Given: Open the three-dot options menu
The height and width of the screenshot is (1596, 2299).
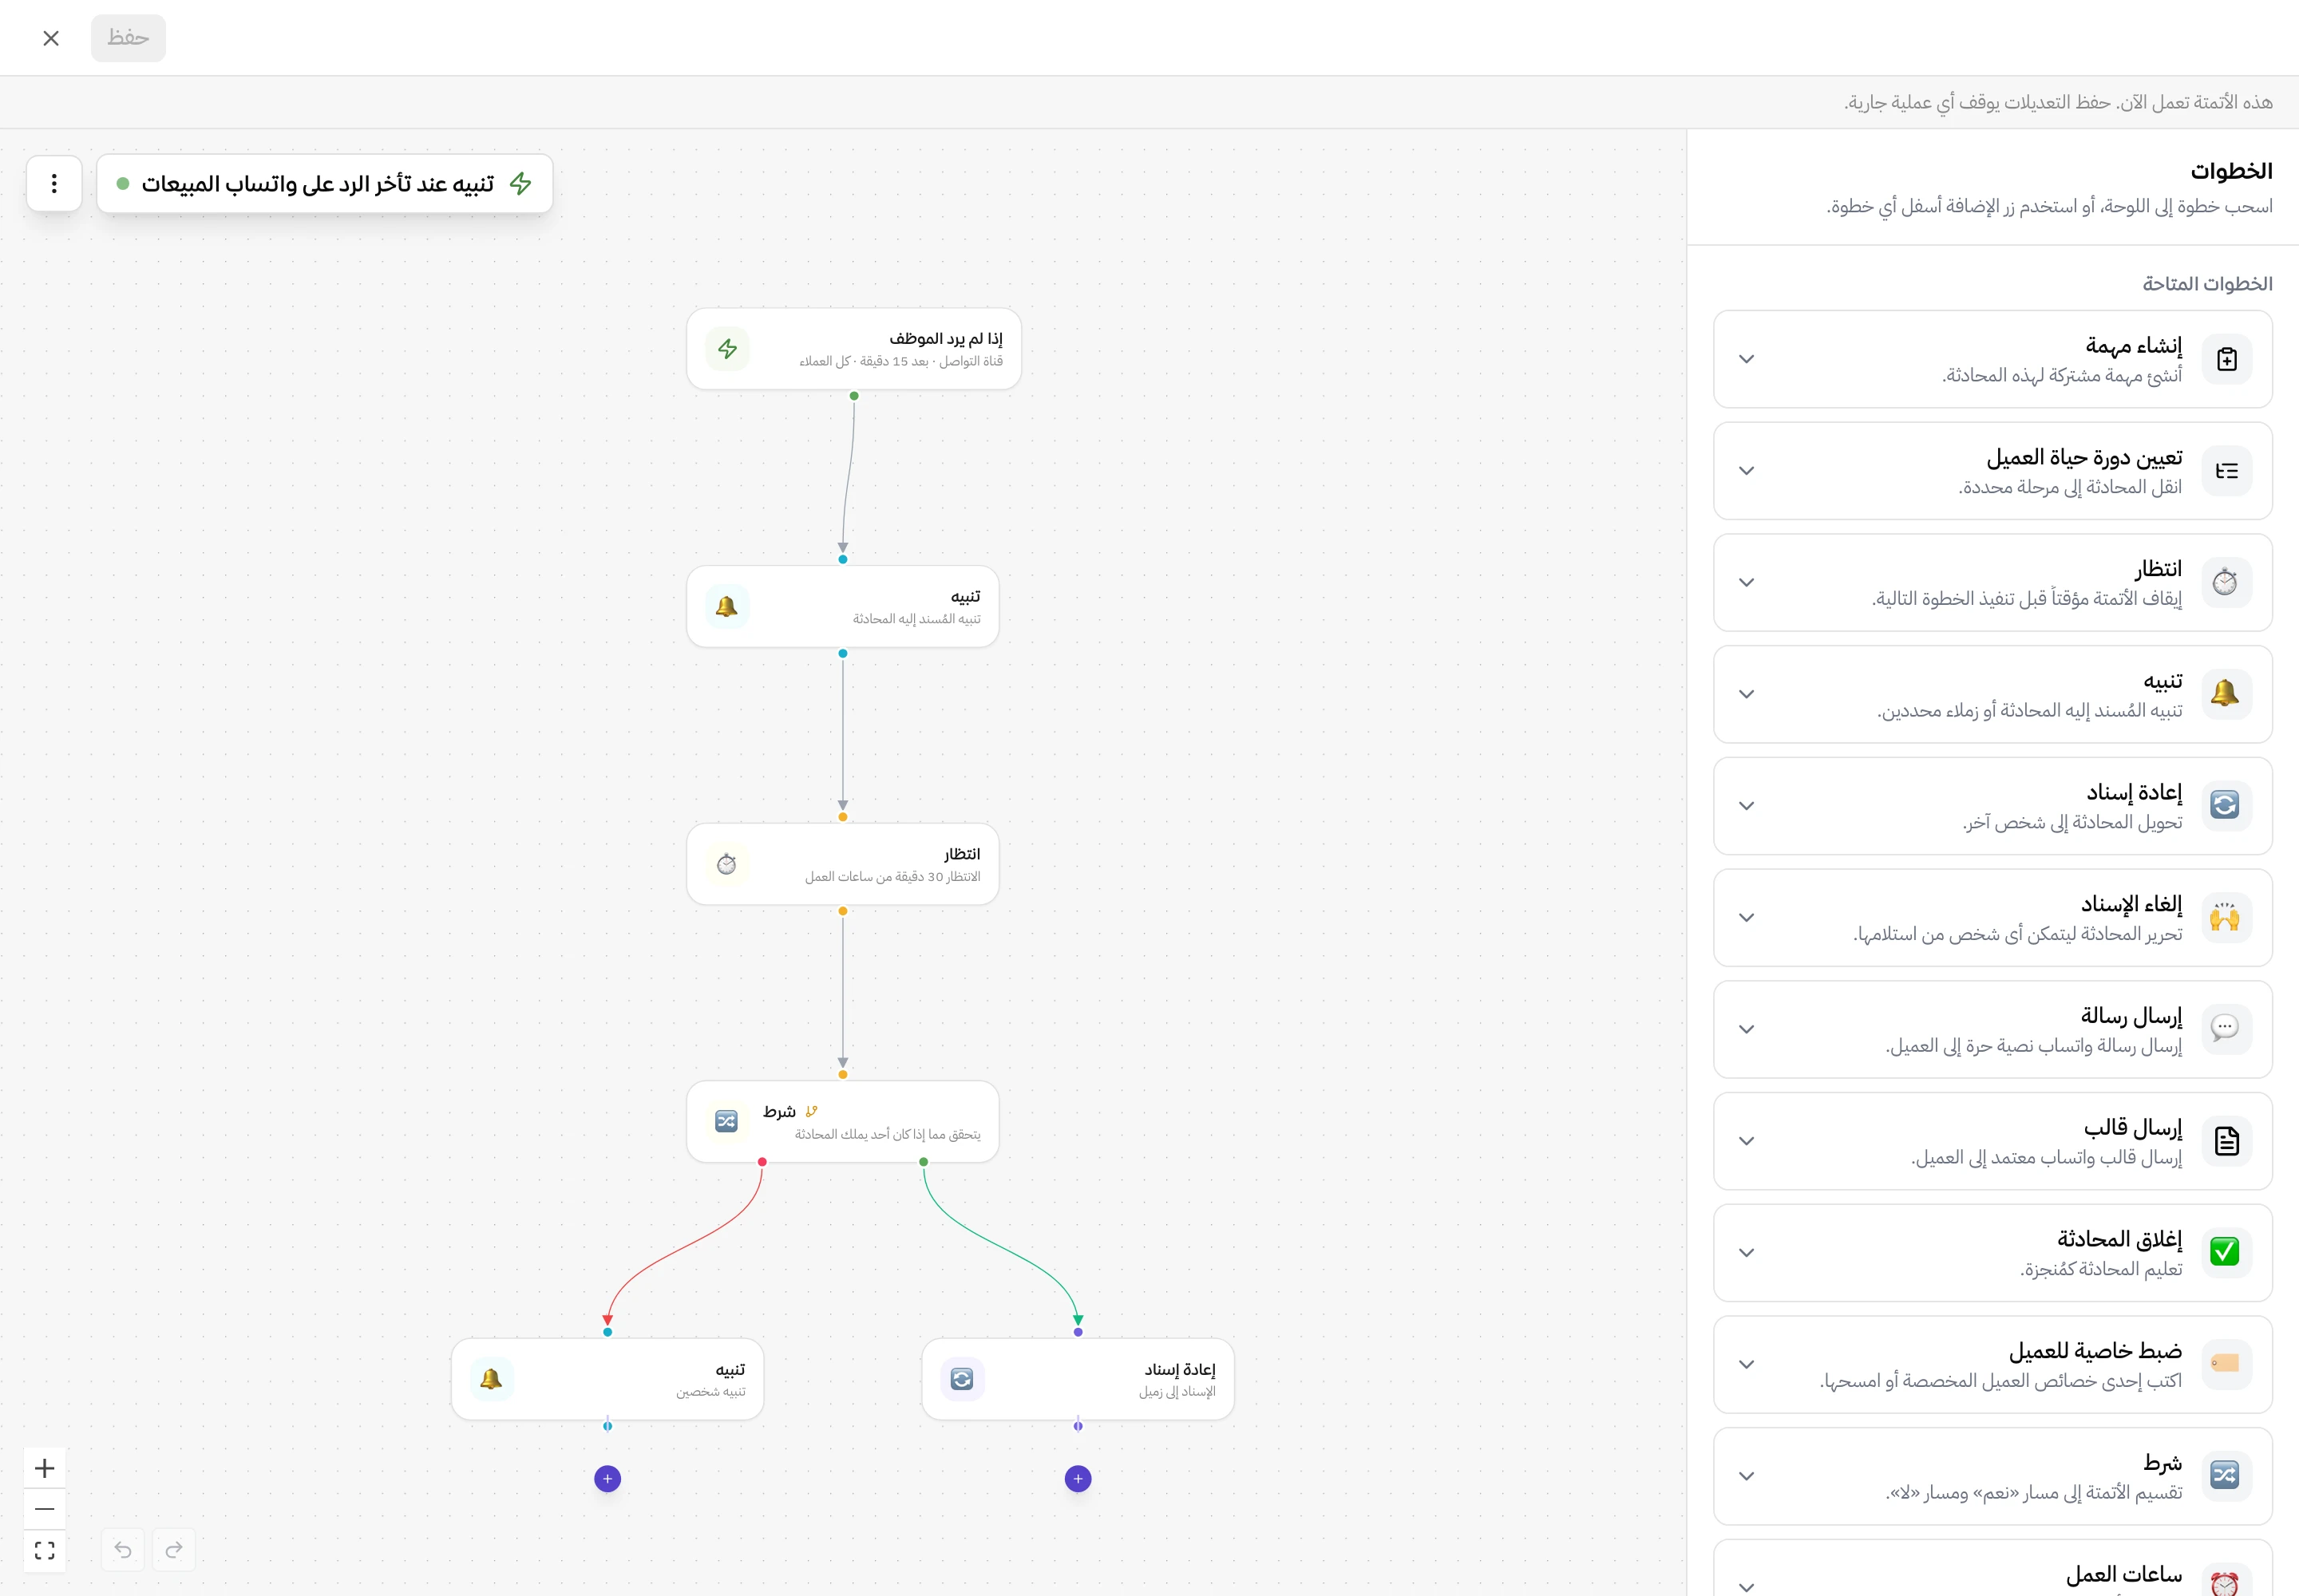Looking at the screenshot, I should (x=54, y=183).
